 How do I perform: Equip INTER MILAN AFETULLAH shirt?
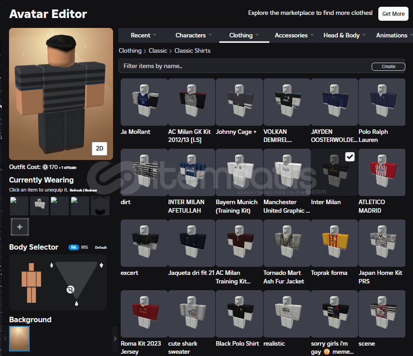[191, 172]
